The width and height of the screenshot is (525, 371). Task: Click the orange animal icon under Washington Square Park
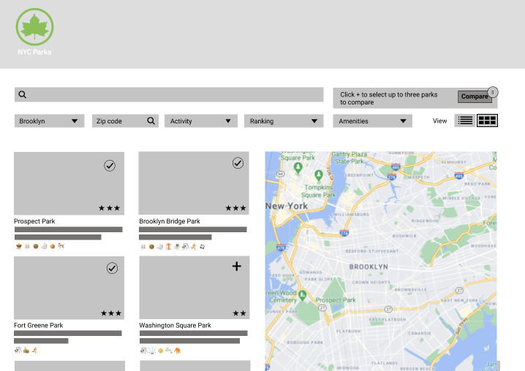pyautogui.click(x=178, y=351)
